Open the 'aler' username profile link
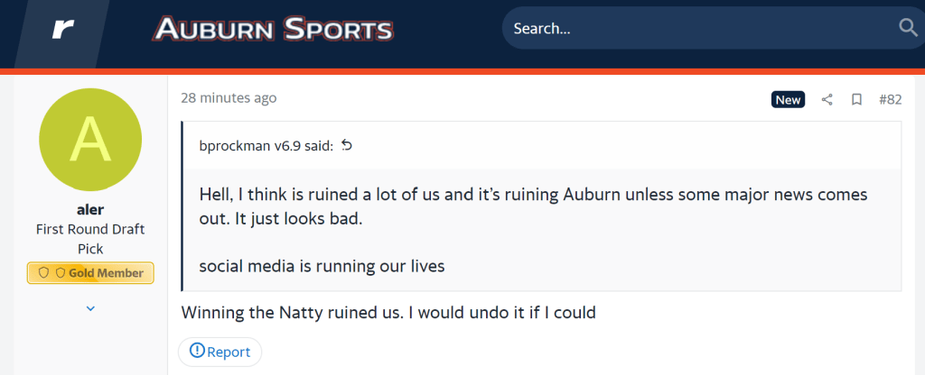The height and width of the screenshot is (375, 925). coord(90,209)
